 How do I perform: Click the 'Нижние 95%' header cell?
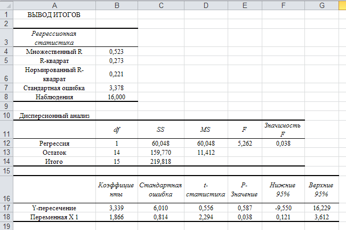tap(283, 189)
